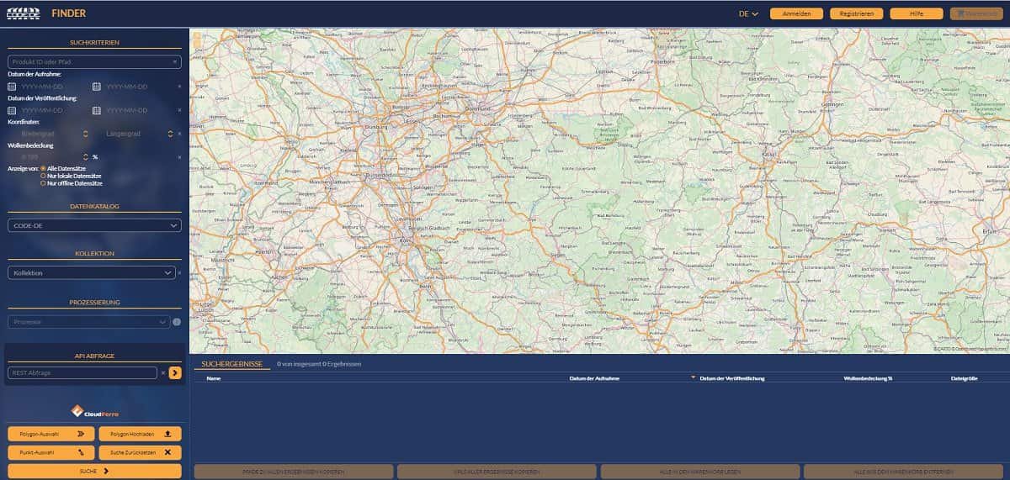Click the CODE-DE logo in header
This screenshot has width=1010, height=480.
[x=24, y=13]
